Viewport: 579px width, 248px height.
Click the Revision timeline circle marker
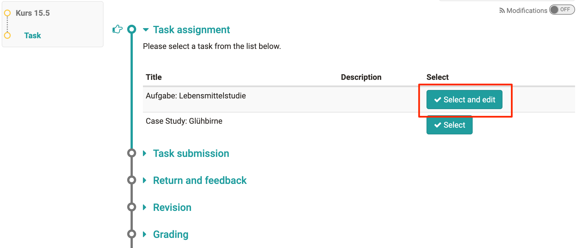point(132,207)
